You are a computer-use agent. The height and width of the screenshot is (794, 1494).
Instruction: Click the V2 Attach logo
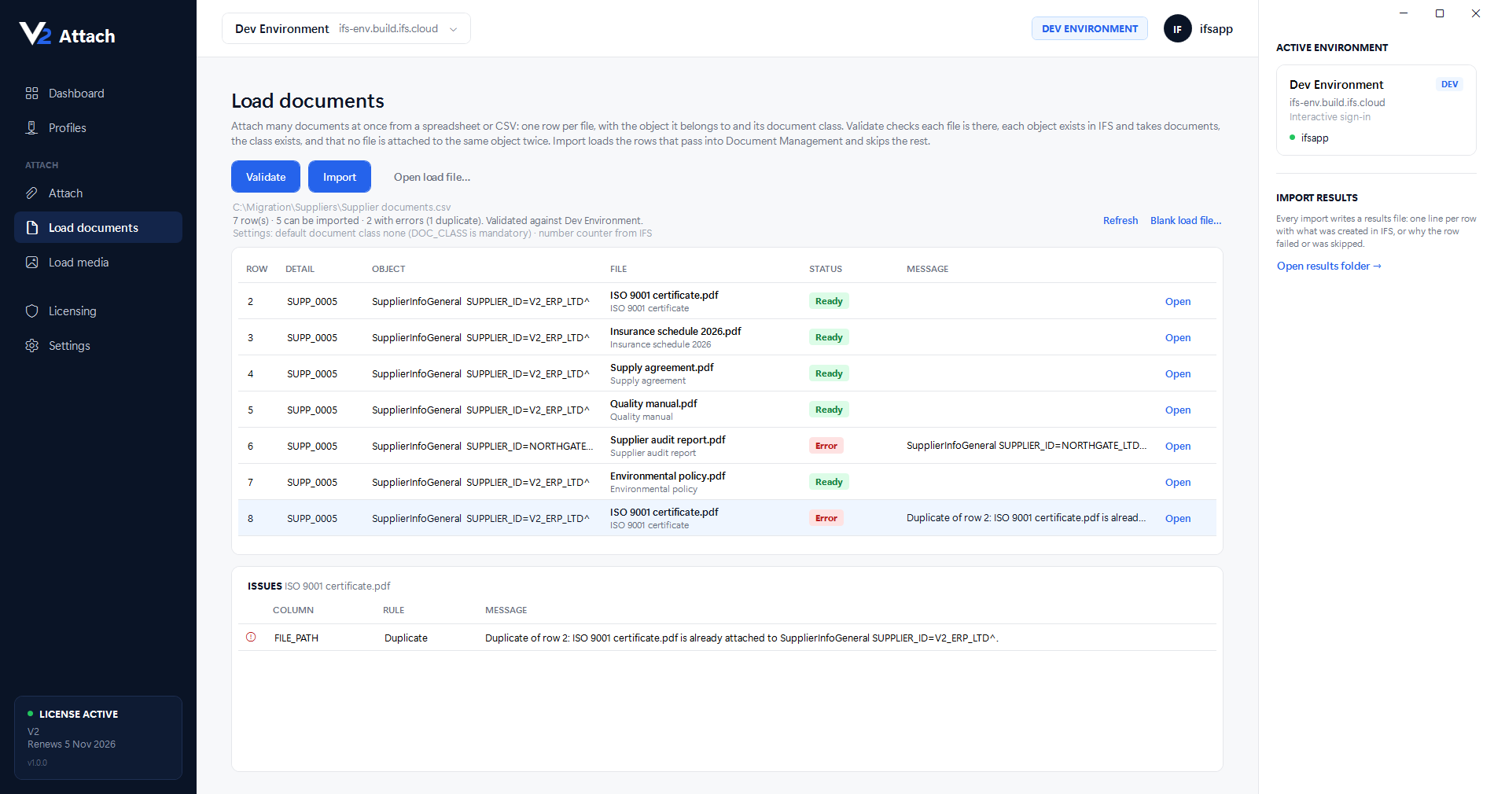tap(67, 35)
